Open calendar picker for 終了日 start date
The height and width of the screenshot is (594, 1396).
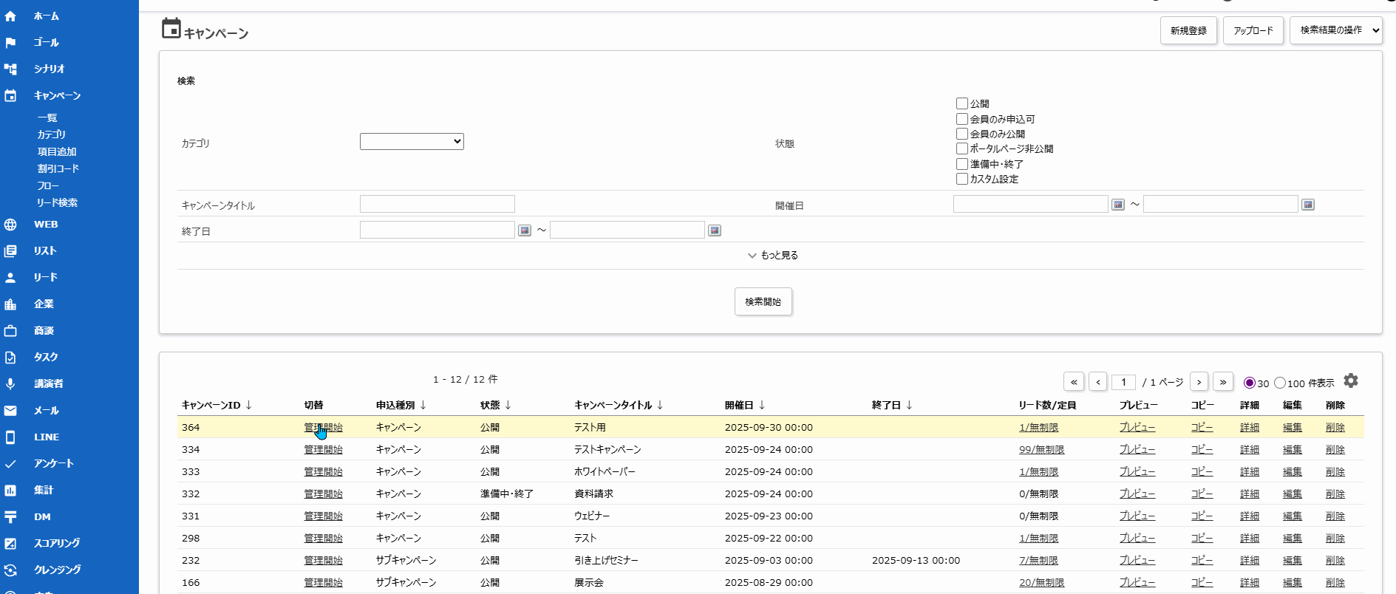click(x=525, y=231)
